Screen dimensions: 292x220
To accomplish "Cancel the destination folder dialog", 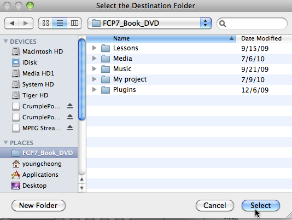I will 215,205.
